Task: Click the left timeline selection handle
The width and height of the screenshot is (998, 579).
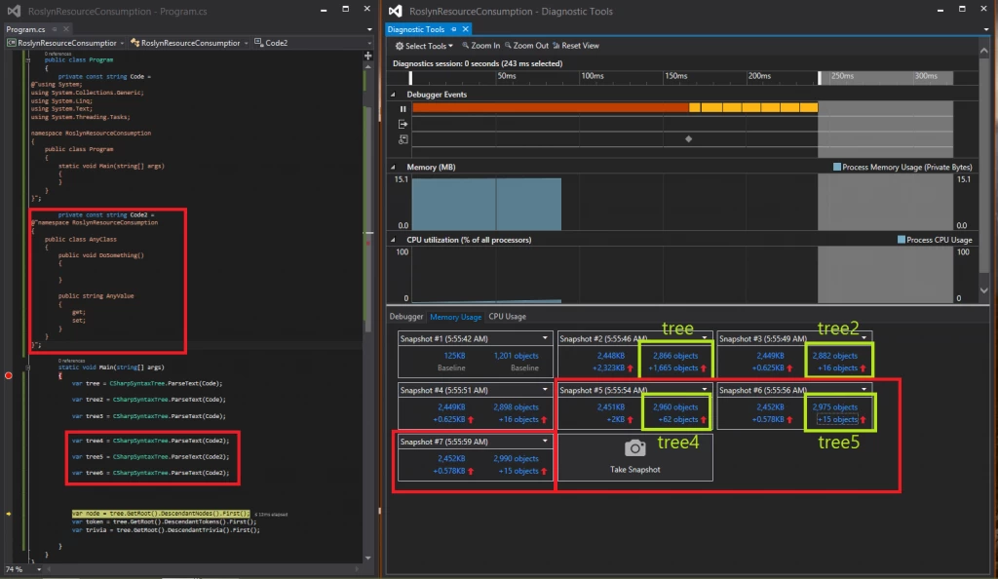Action: 410,78
